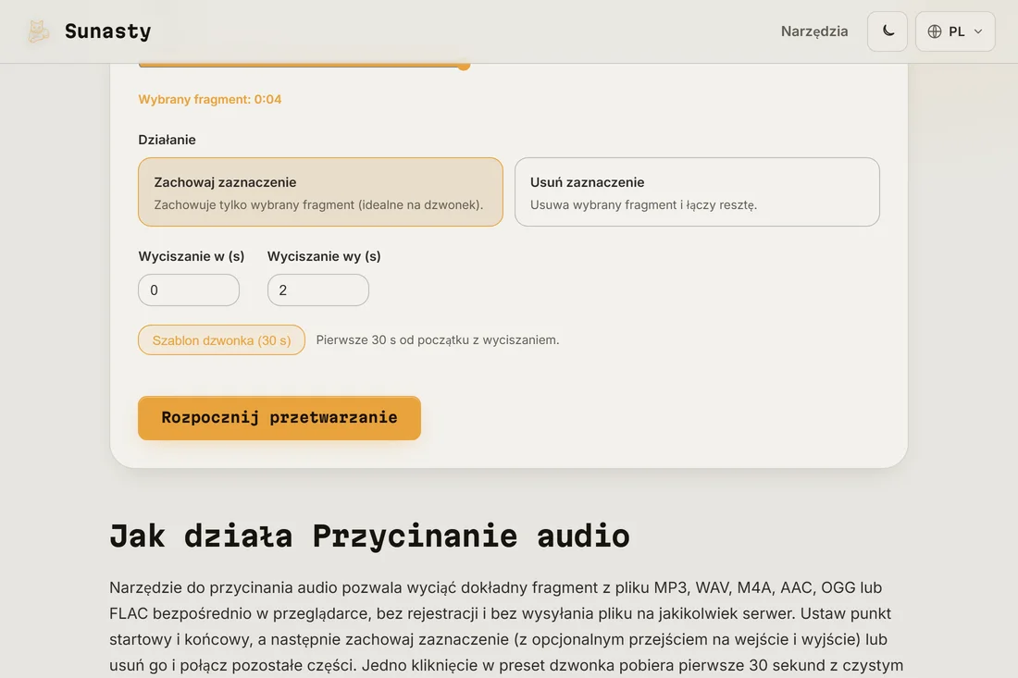Image resolution: width=1018 pixels, height=678 pixels.
Task: Click the Wybrany fragment: 0:04 text
Action: (210, 99)
